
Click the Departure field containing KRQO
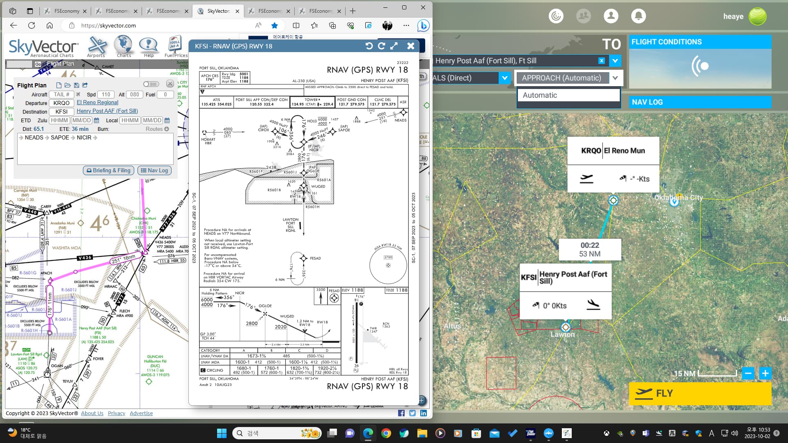click(x=62, y=103)
